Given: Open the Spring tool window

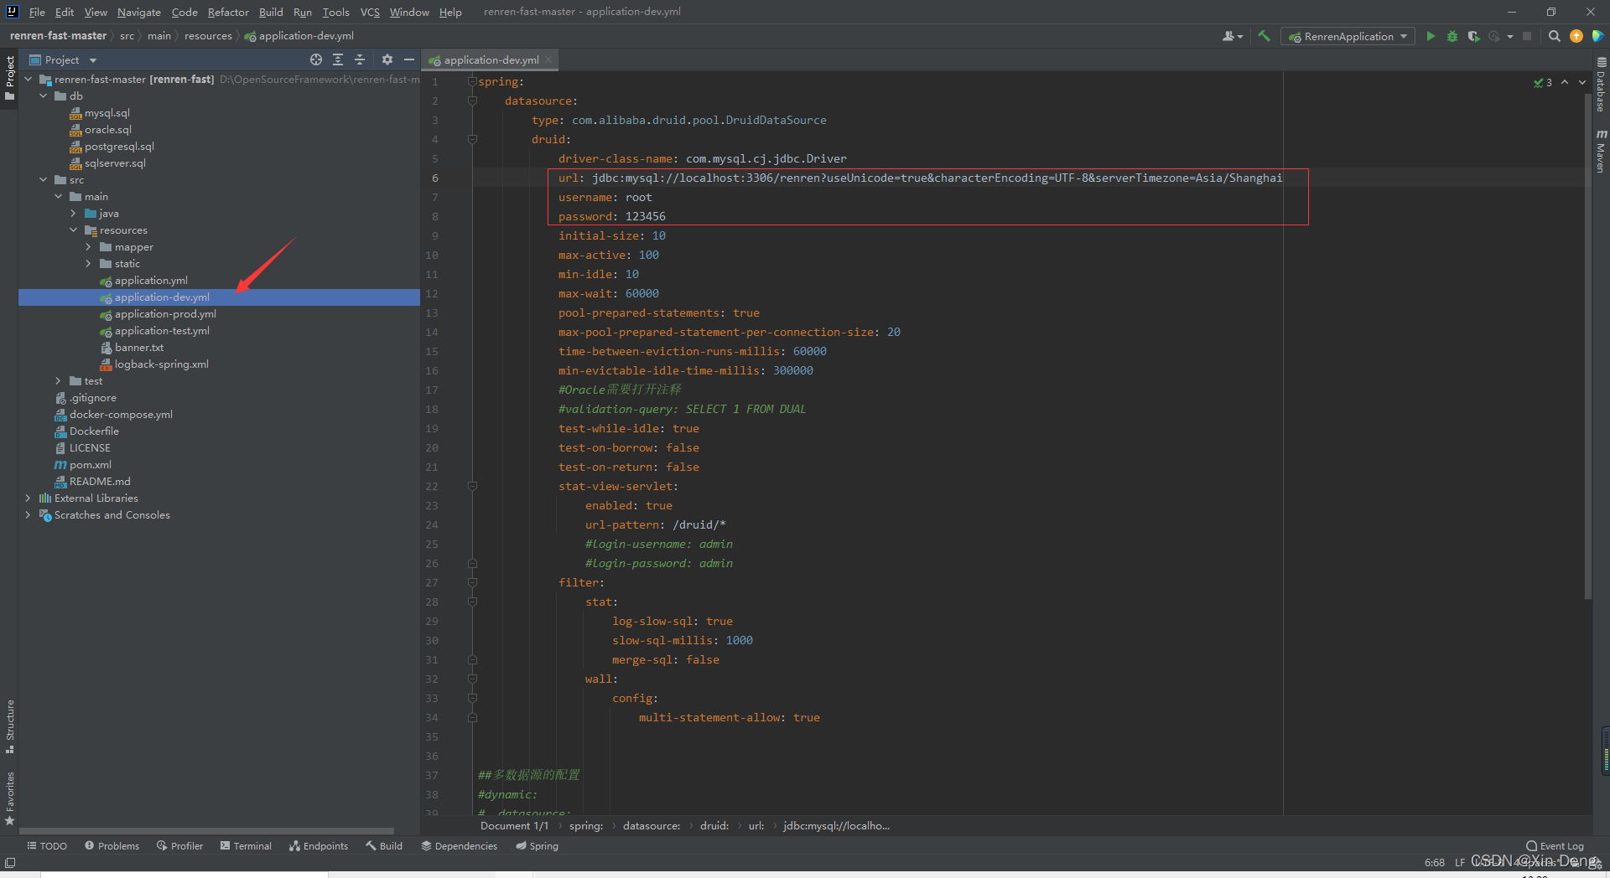Looking at the screenshot, I should [537, 846].
